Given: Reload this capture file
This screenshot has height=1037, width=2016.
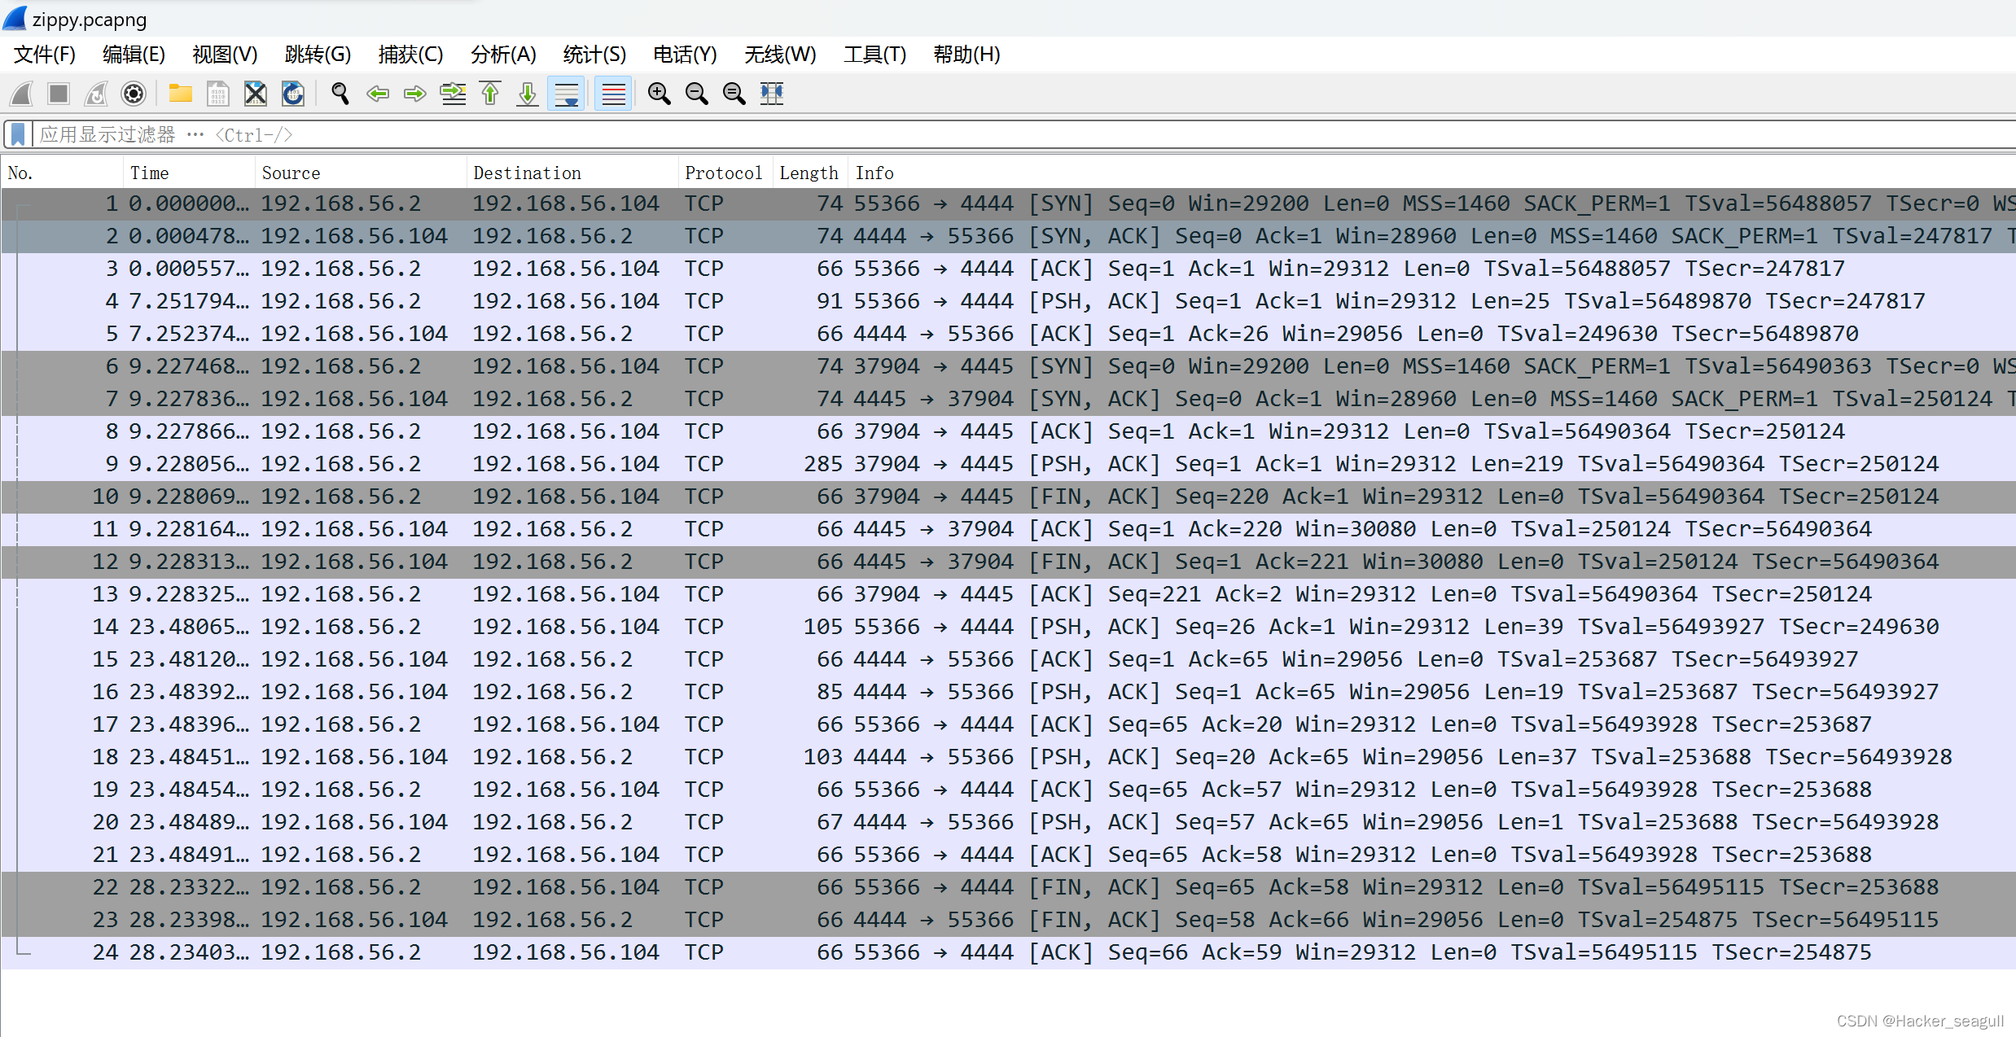Looking at the screenshot, I should click(x=292, y=94).
